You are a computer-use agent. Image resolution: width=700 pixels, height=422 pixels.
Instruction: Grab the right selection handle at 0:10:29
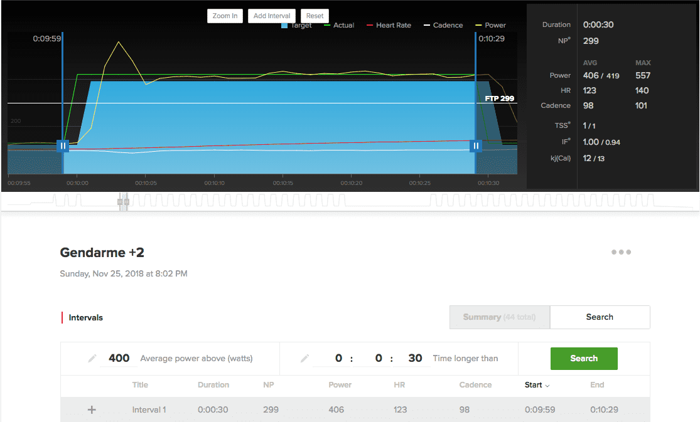476,145
